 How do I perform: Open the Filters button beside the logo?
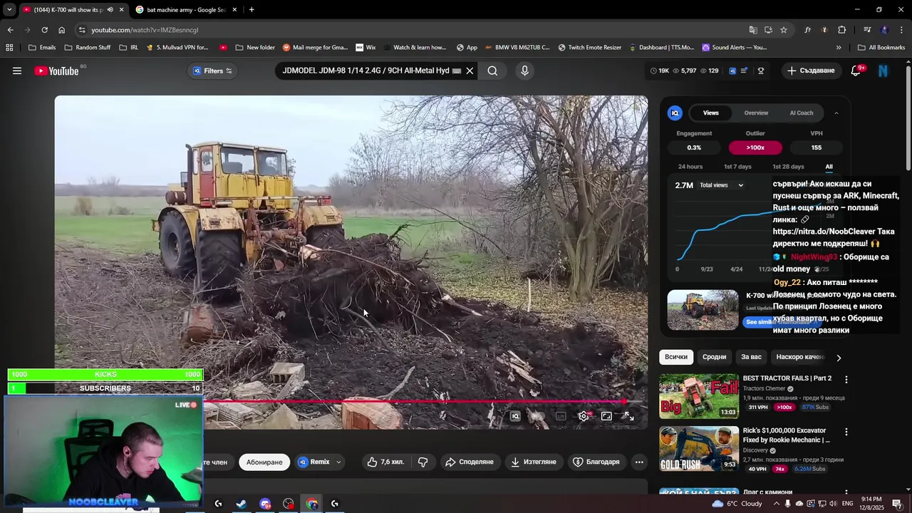(x=213, y=71)
